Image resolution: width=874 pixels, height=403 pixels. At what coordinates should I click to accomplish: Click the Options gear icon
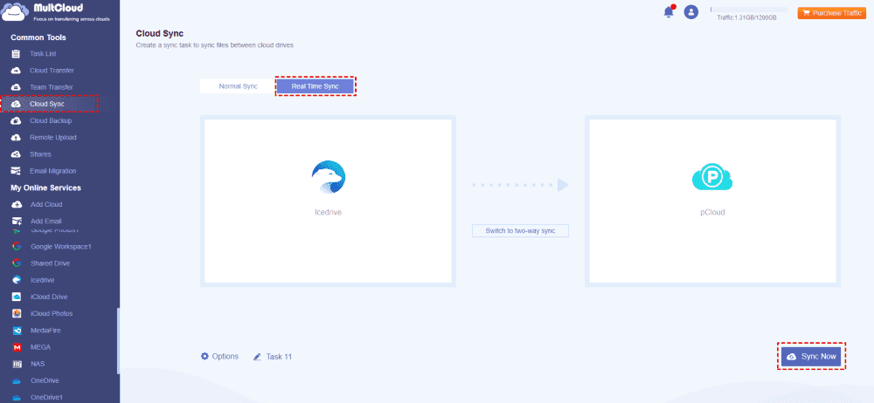point(205,356)
